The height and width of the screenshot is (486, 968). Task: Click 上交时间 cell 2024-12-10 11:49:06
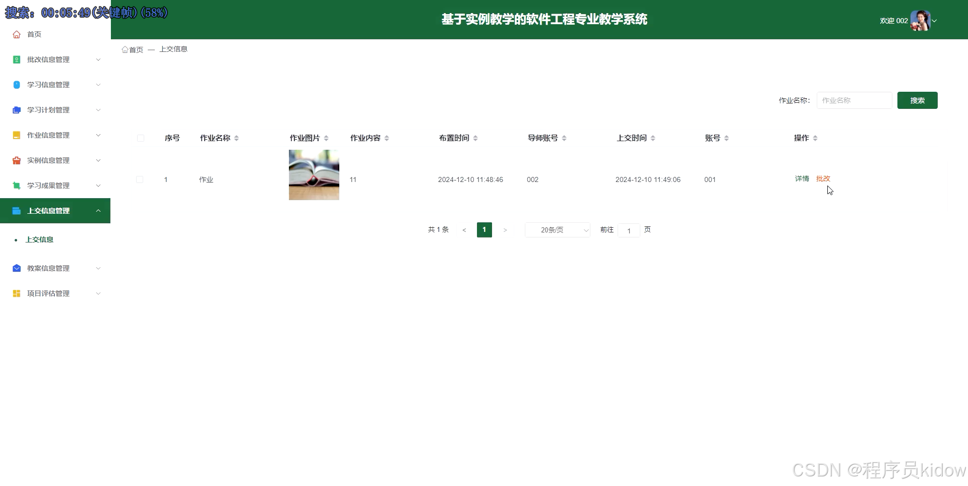coord(648,179)
